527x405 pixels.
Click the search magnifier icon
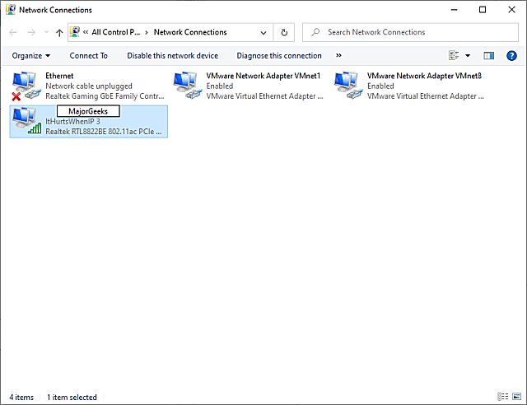point(315,32)
